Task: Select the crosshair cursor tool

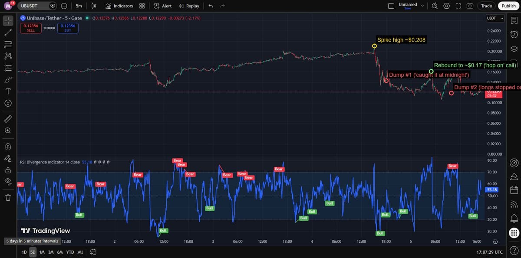Action: (7, 20)
